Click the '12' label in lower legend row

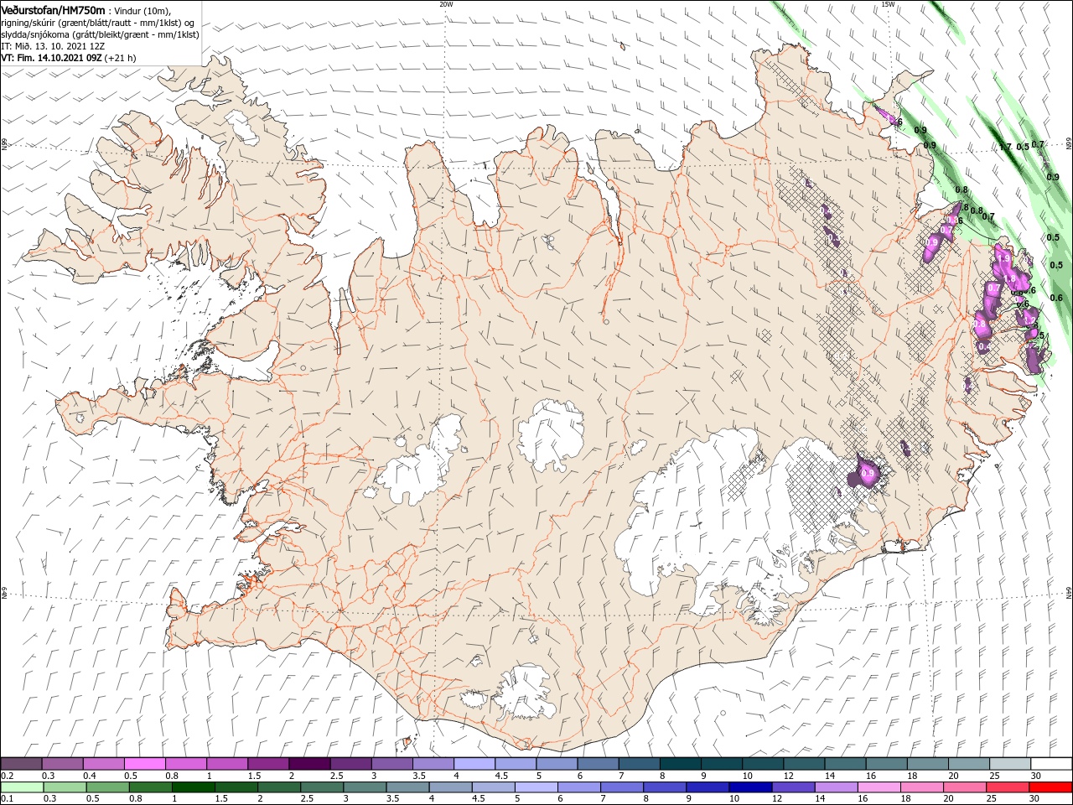(x=777, y=799)
